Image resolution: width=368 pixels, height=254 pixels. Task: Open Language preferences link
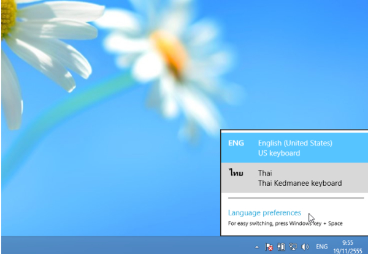(264, 213)
